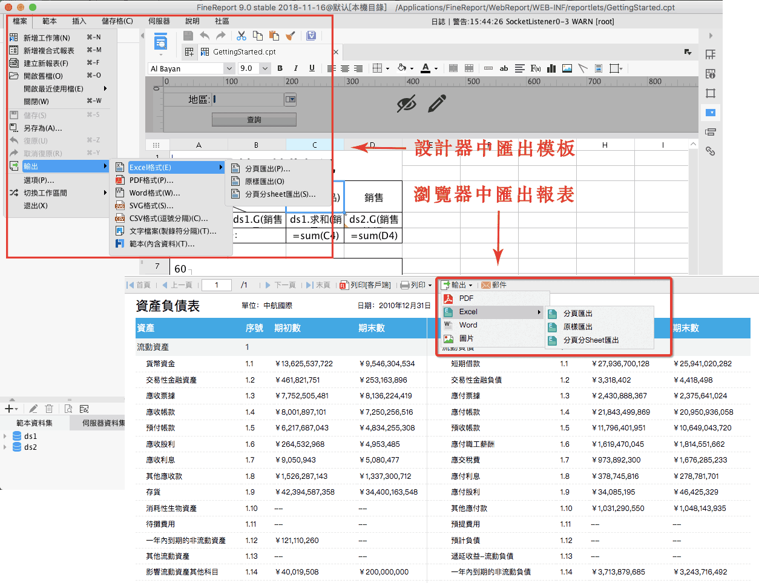Image resolution: width=759 pixels, height=583 pixels.
Task: Click the delete dataset trash icon
Action: [x=49, y=409]
